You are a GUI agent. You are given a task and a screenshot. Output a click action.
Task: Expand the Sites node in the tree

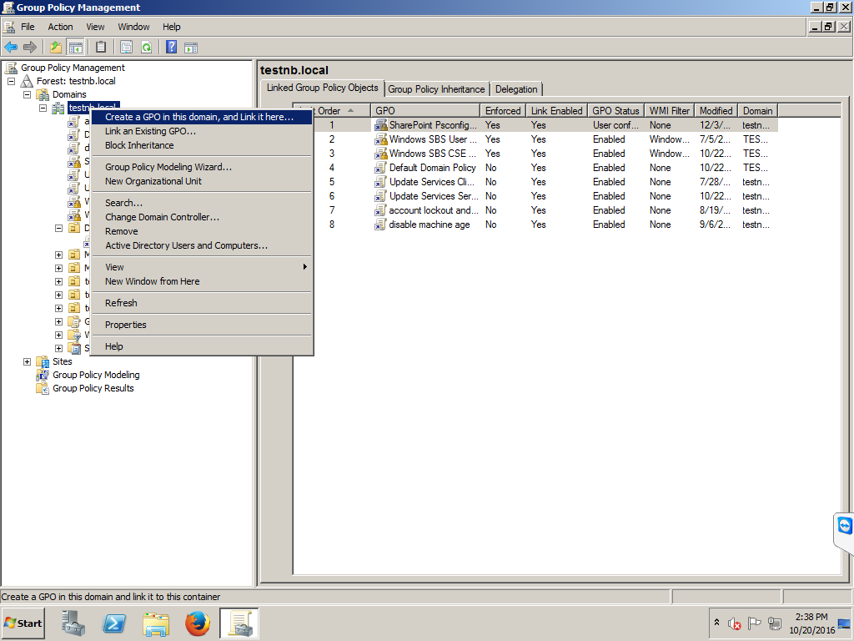click(x=28, y=361)
